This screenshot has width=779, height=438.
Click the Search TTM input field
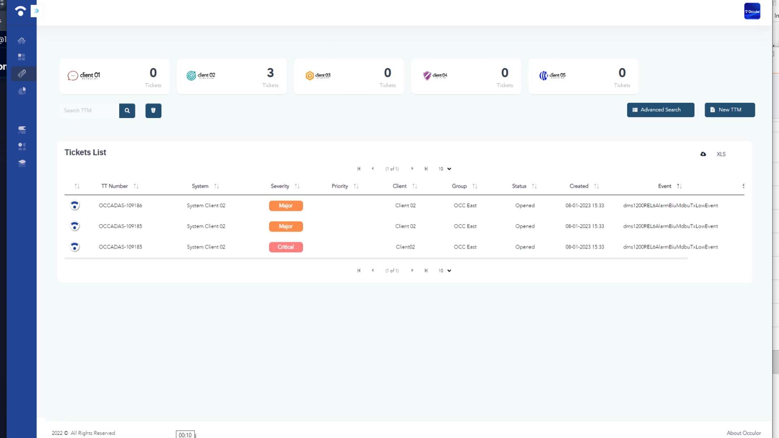[x=89, y=110]
